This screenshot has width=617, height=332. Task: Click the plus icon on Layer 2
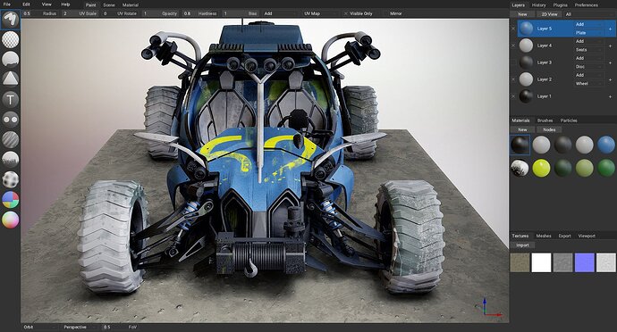[x=611, y=79]
